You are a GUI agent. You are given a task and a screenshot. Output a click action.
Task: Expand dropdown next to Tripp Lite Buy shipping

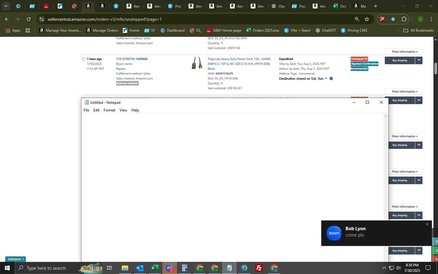pos(419,60)
